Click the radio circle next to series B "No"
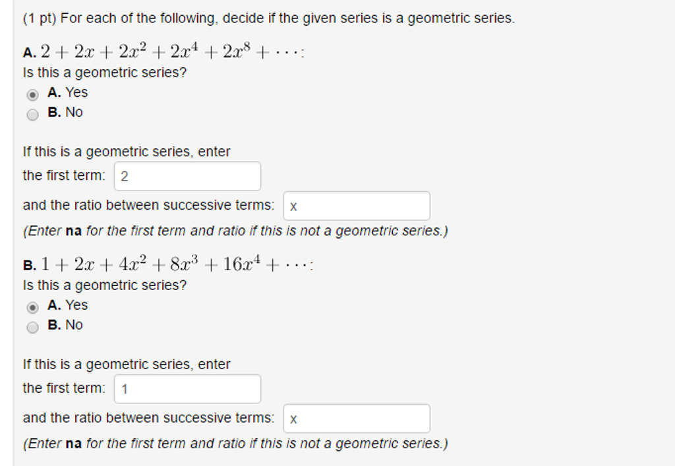The height and width of the screenshot is (466, 675). [33, 326]
